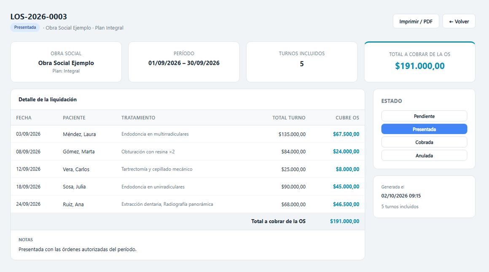
Task: Click the TOTAL TURNO column header
Action: [289, 118]
